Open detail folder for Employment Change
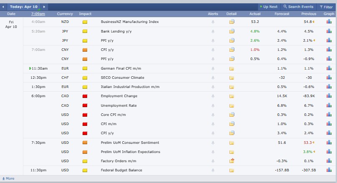337x183 pixels. pos(231,96)
